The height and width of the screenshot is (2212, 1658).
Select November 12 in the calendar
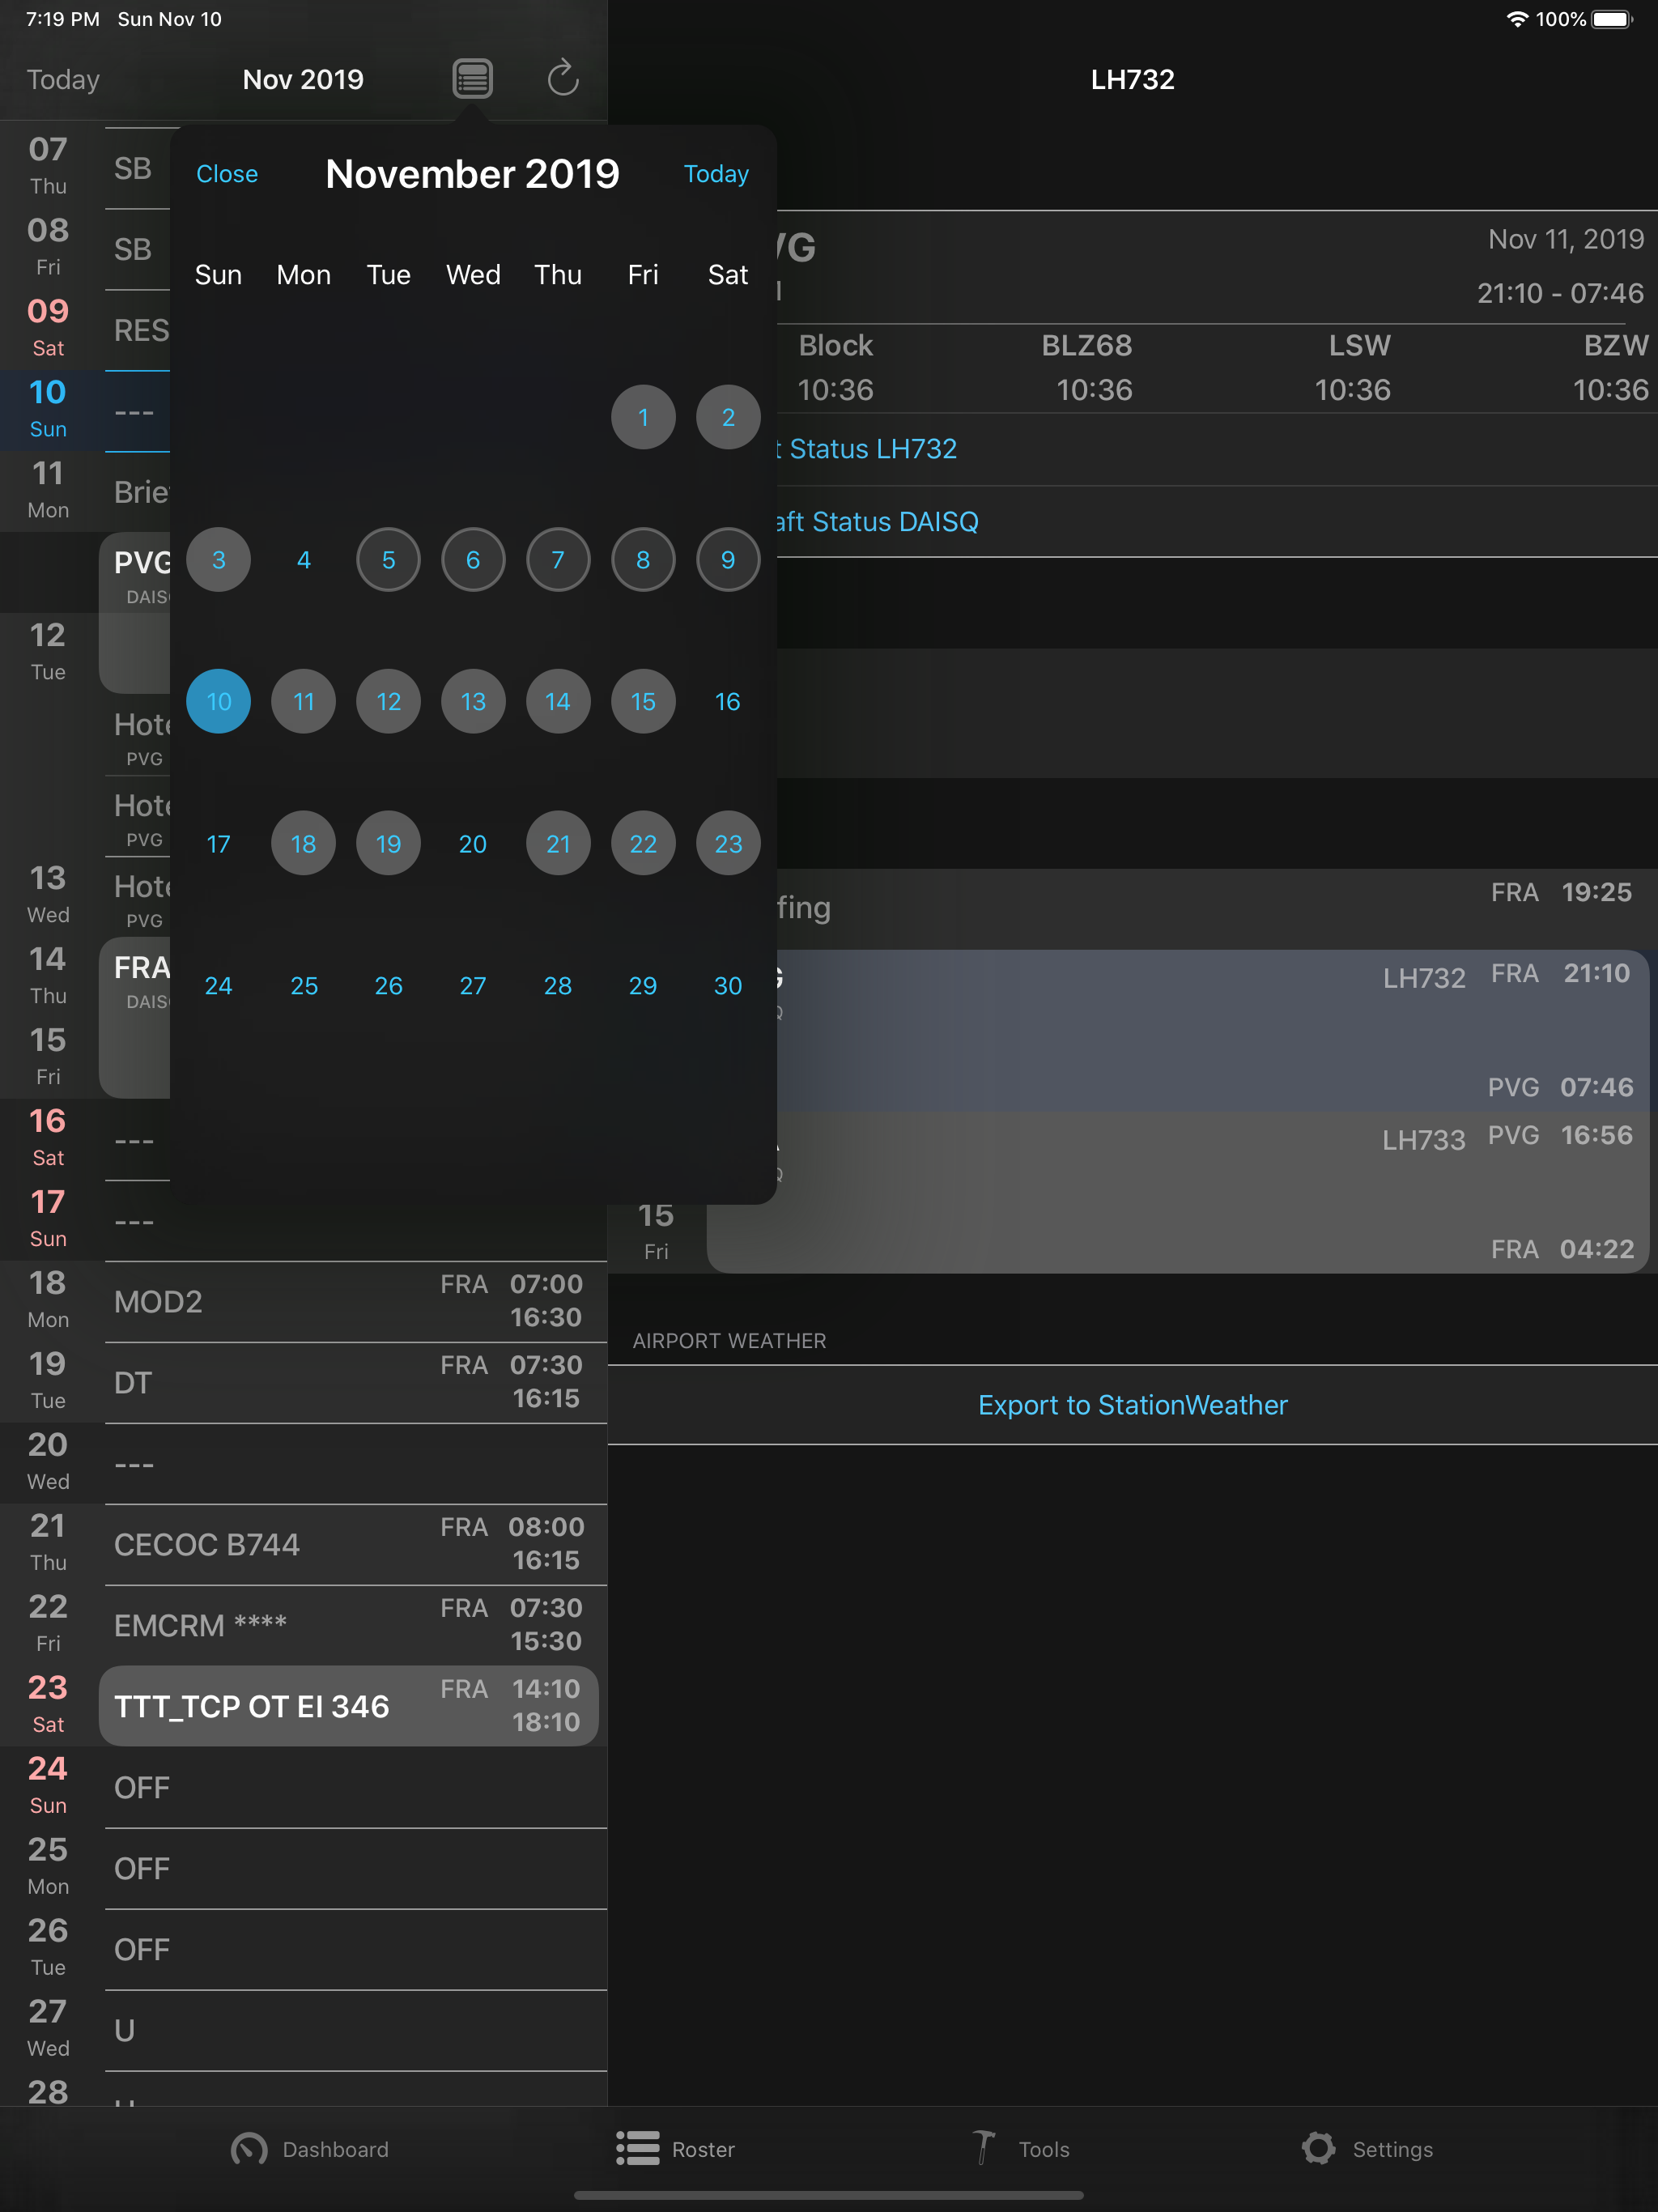pyautogui.click(x=388, y=702)
